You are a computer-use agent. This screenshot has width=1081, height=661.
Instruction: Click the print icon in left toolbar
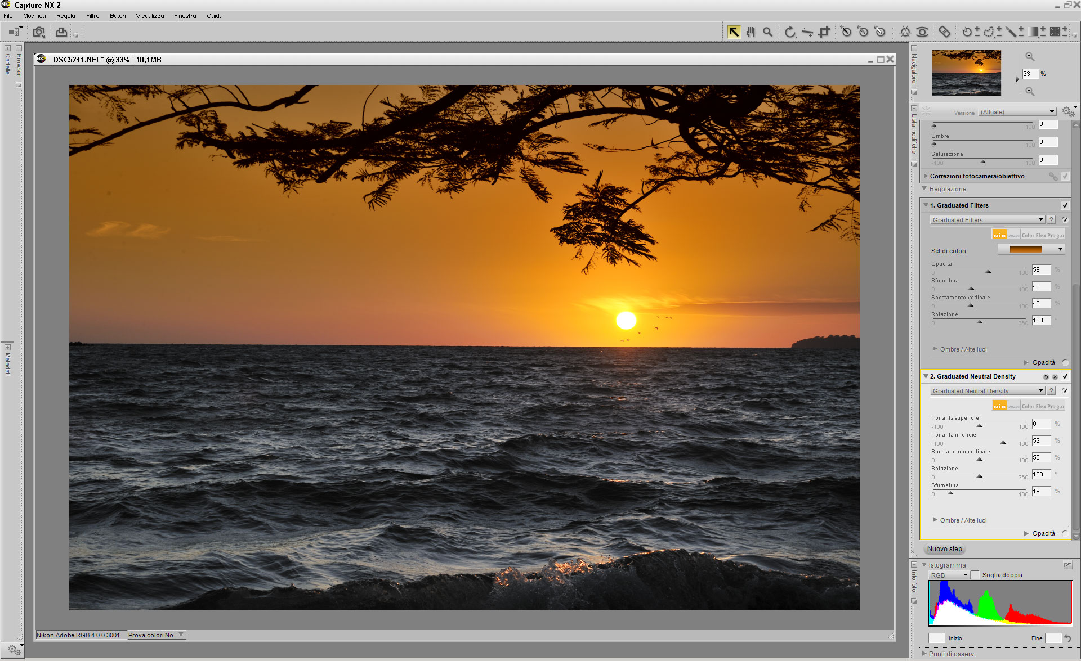coord(61,32)
